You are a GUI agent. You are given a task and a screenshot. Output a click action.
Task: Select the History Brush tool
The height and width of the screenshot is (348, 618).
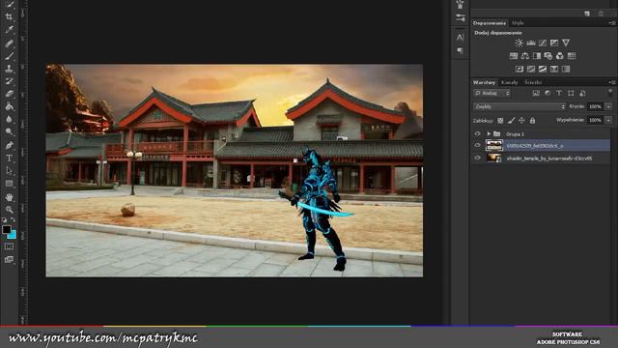(x=9, y=81)
